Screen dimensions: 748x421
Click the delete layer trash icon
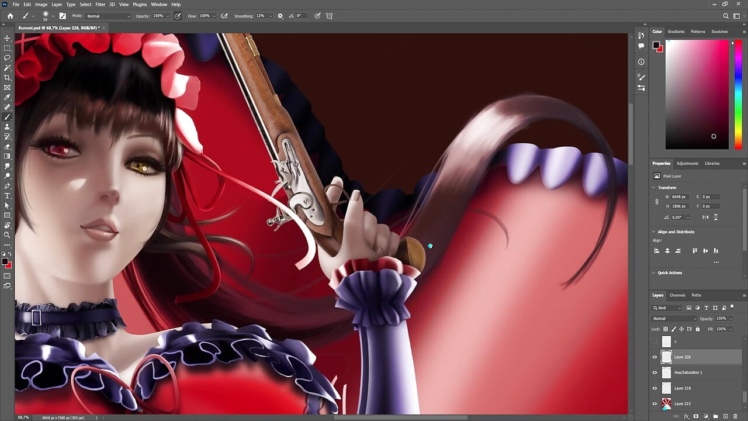pos(735,416)
